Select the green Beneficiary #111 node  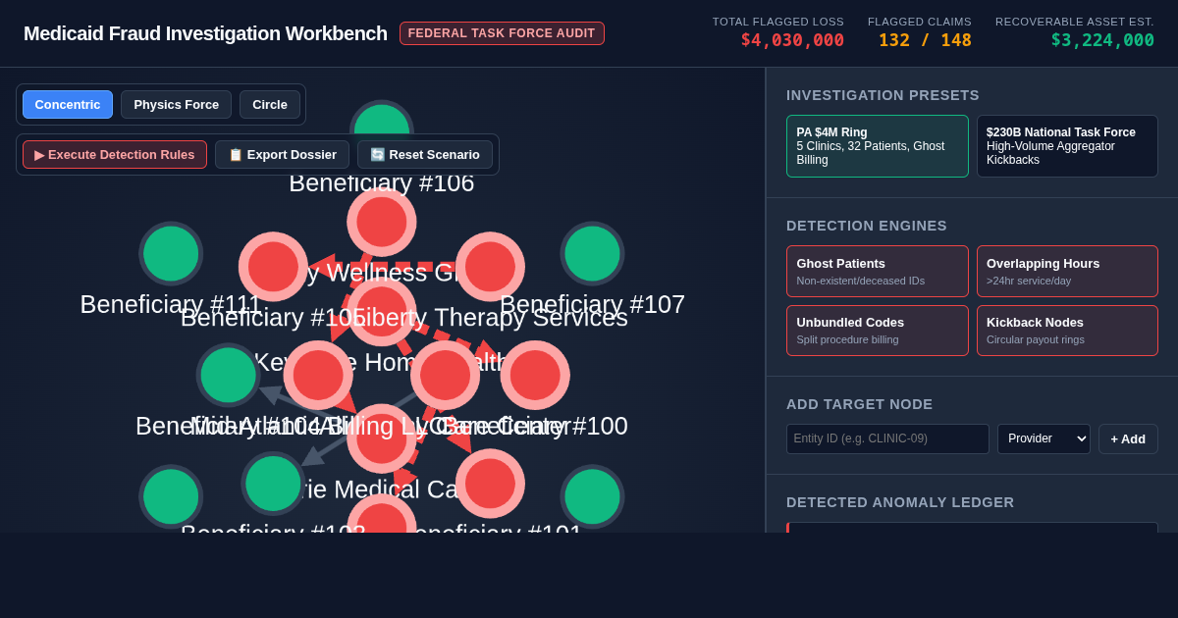click(x=171, y=253)
